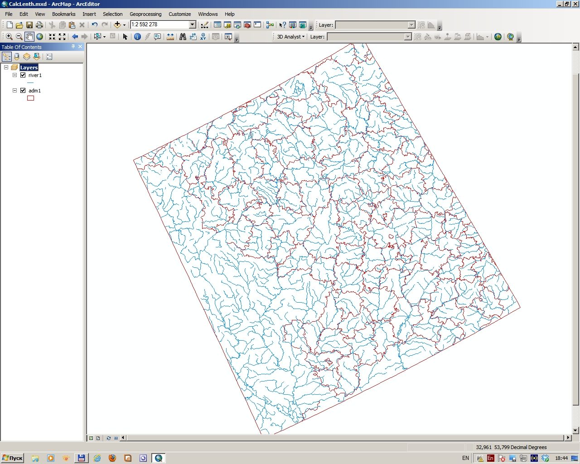
Task: Switch to Data View button below the map
Action: click(91, 438)
